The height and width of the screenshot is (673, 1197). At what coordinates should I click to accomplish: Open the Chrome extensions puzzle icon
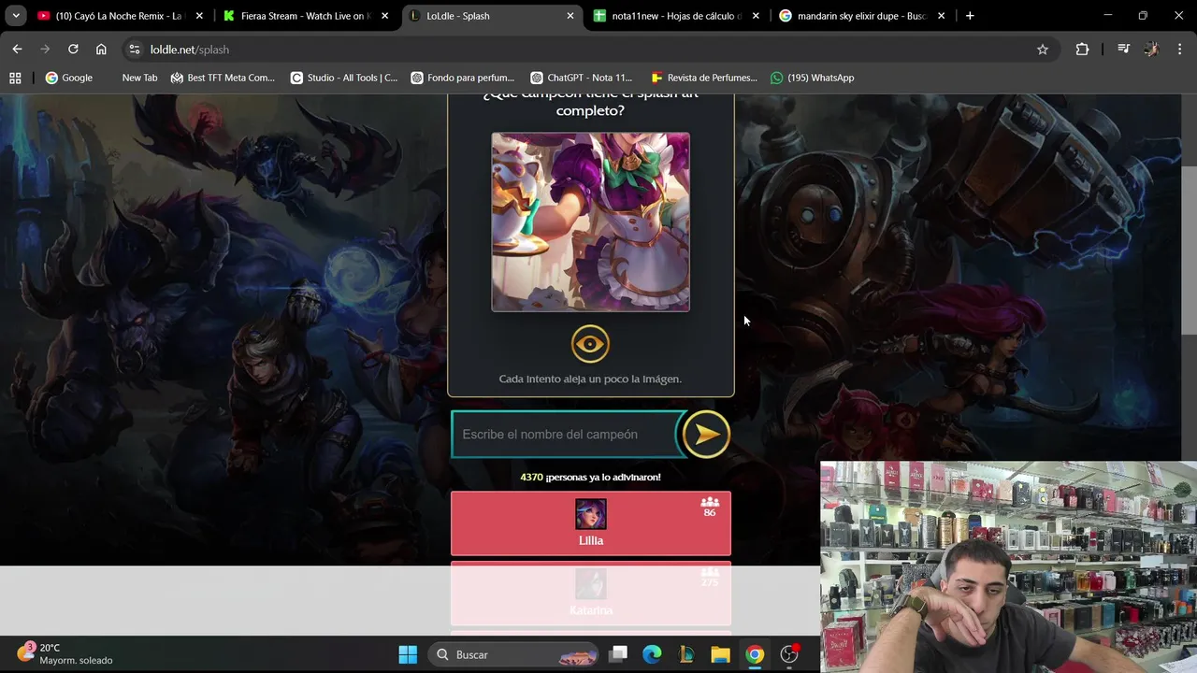click(x=1082, y=50)
